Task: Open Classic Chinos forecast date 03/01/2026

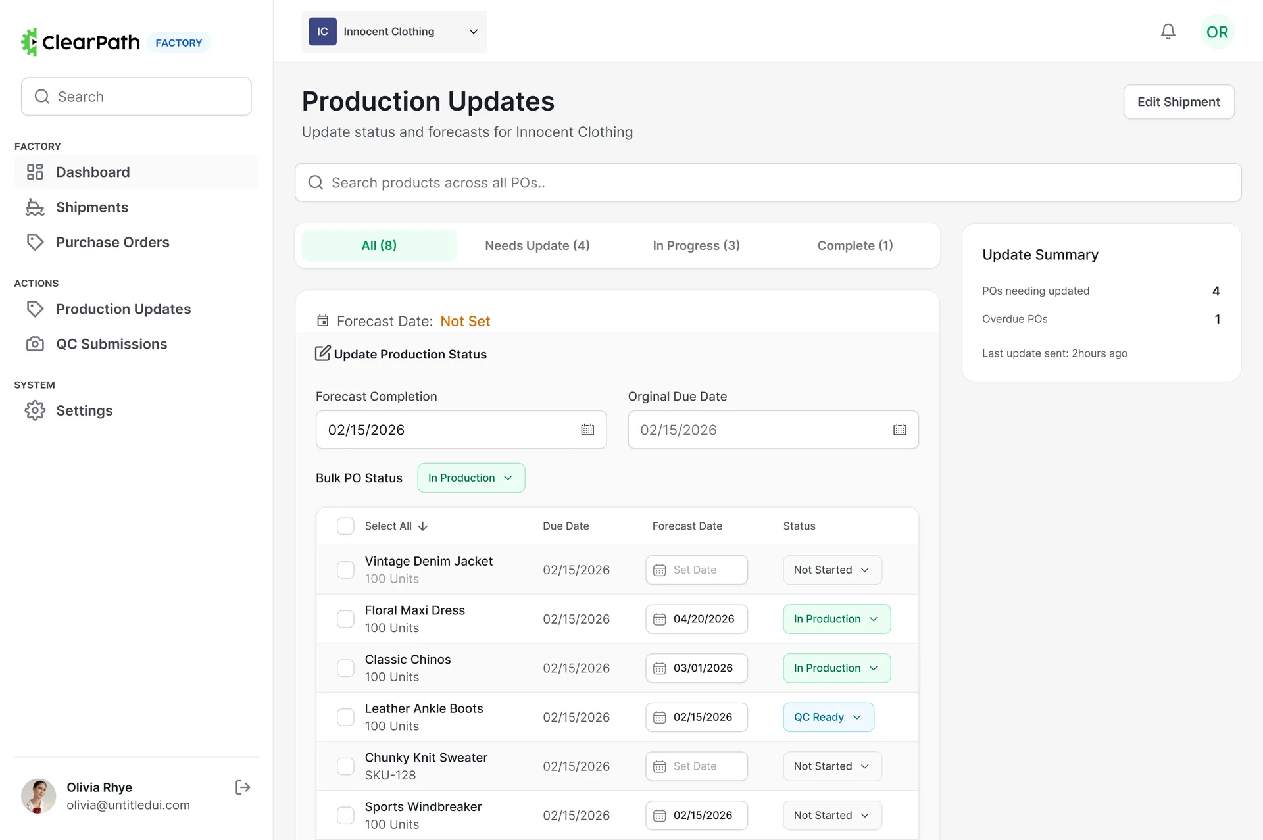Action: 697,668
